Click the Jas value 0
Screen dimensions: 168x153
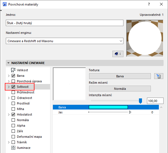point(152,112)
